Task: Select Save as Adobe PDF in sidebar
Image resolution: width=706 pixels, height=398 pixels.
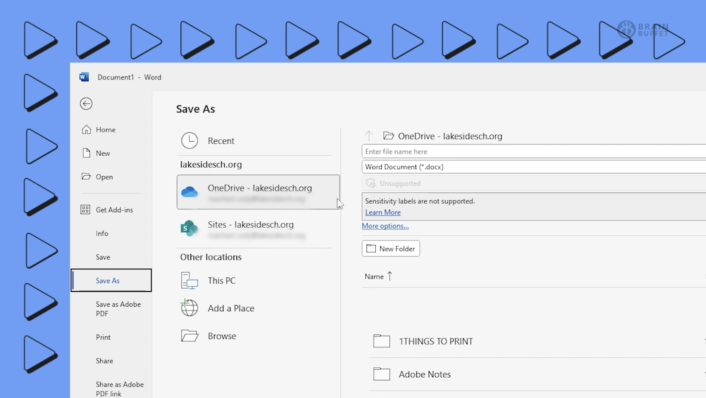Action: tap(118, 309)
